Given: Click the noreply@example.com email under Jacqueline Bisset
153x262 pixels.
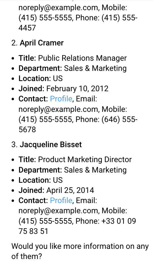Looking at the screenshot, I should pyautogui.click(x=58, y=211).
